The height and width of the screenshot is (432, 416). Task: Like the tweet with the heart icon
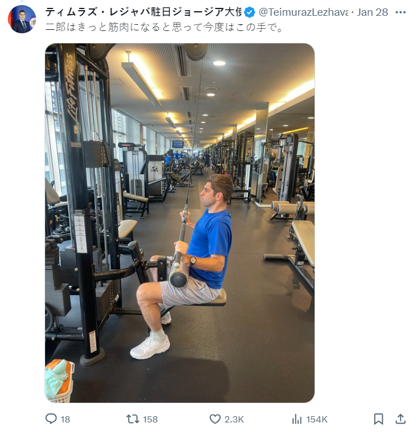215,419
